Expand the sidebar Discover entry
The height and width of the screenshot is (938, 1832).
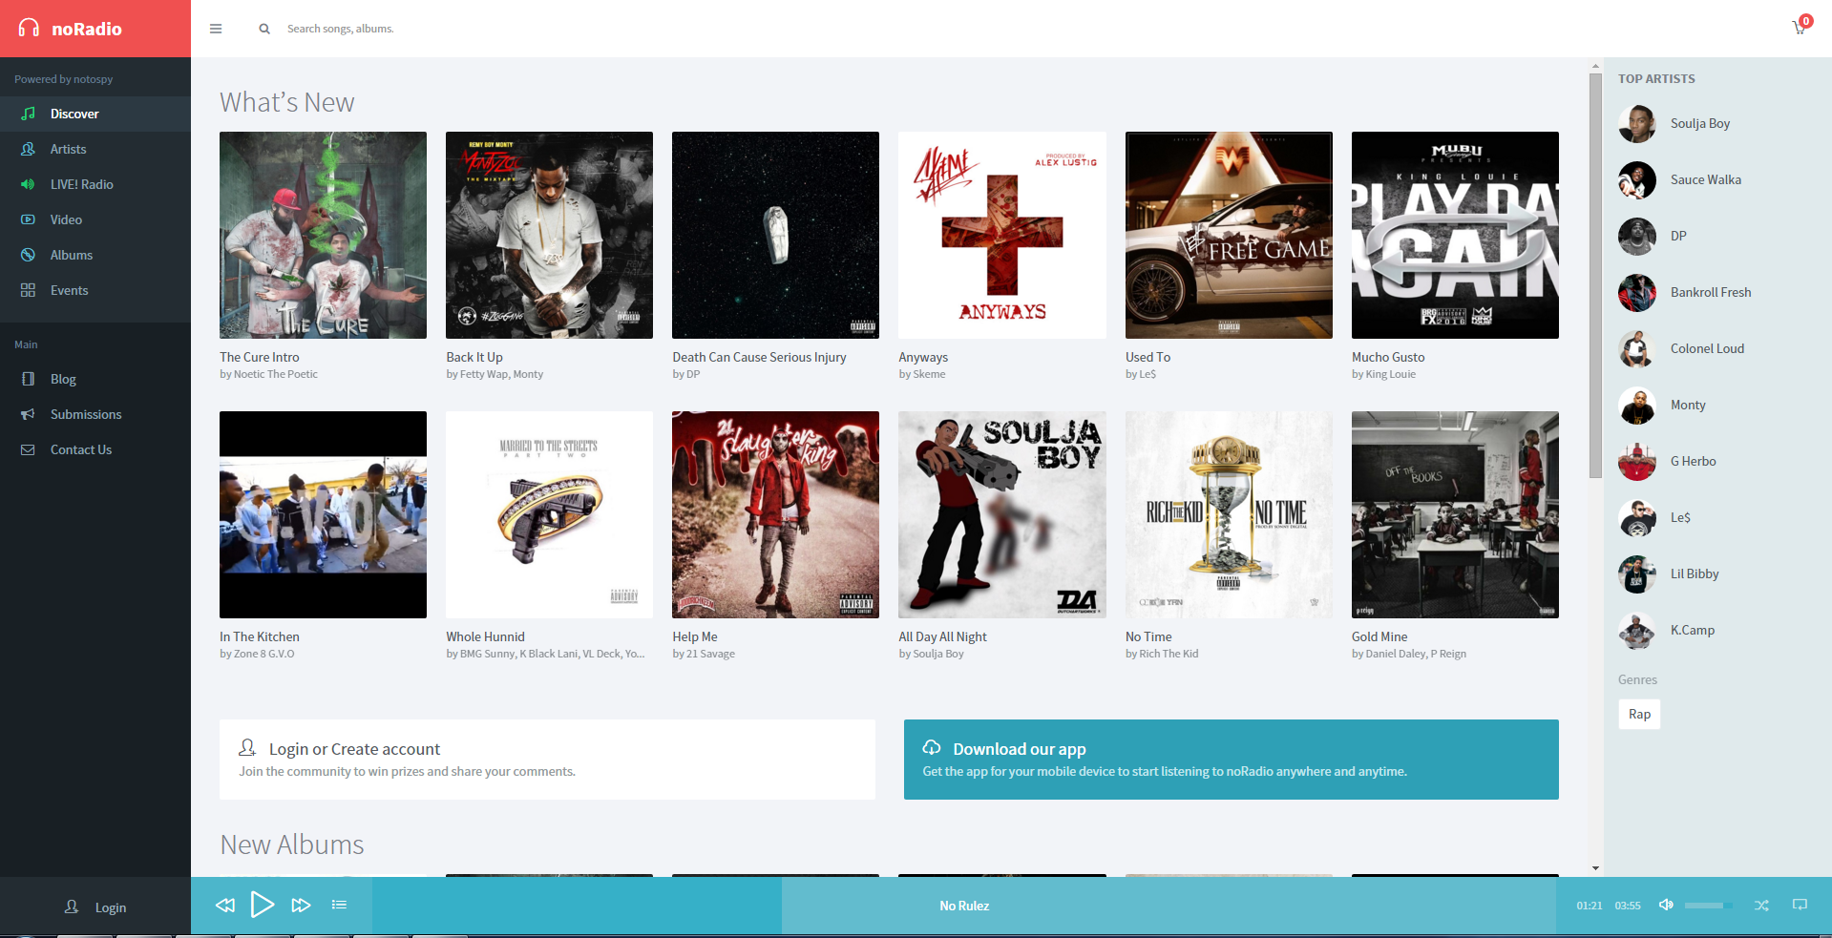(75, 114)
